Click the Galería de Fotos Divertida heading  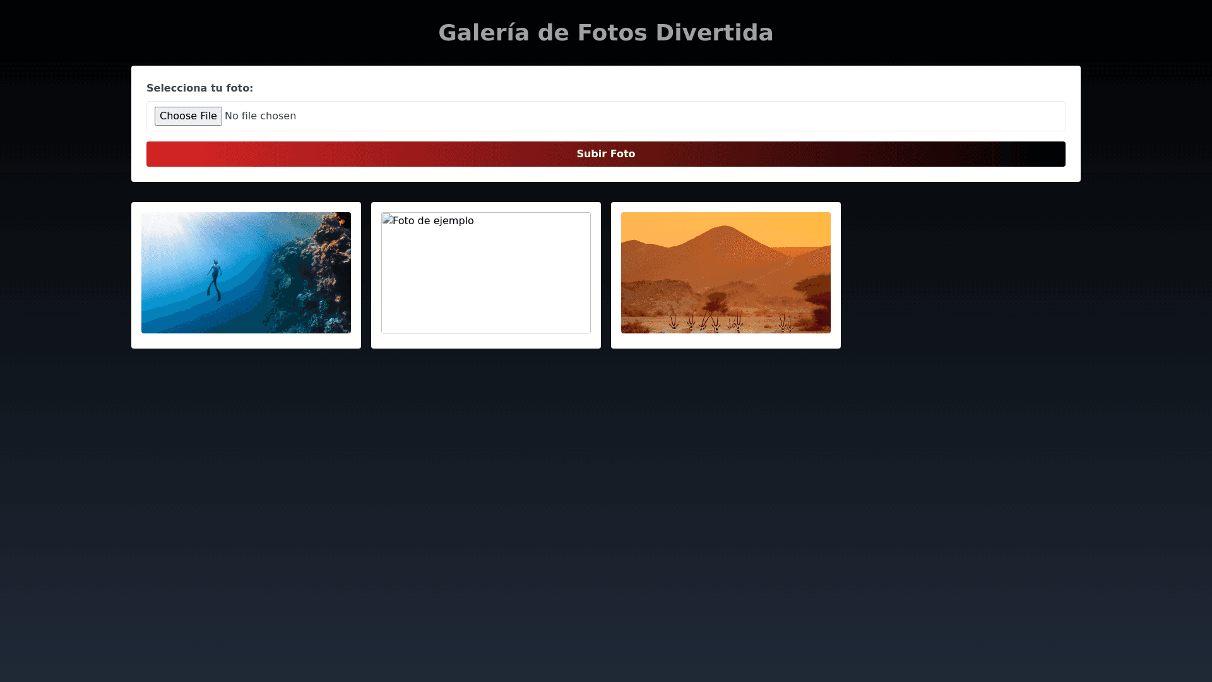pos(605,33)
